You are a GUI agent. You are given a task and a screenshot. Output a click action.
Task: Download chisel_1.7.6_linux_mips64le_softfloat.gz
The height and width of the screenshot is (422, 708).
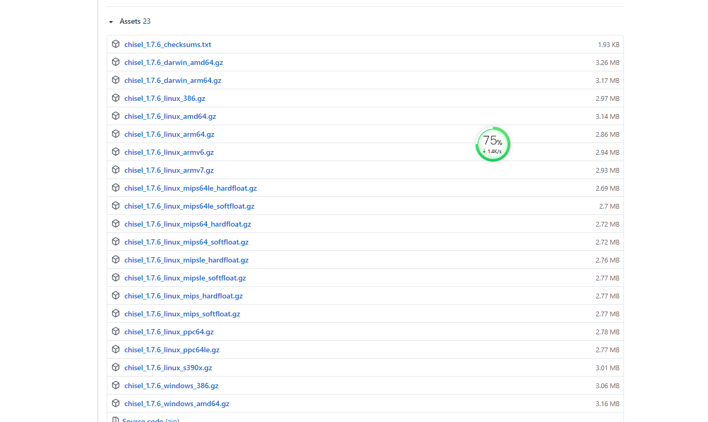(190, 207)
